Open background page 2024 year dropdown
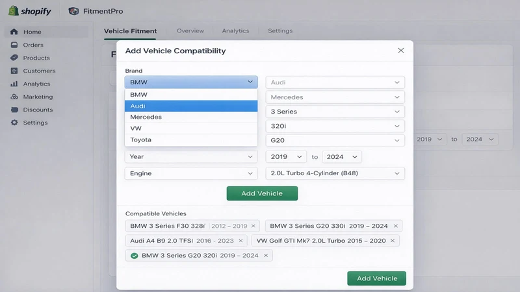 tap(480, 140)
